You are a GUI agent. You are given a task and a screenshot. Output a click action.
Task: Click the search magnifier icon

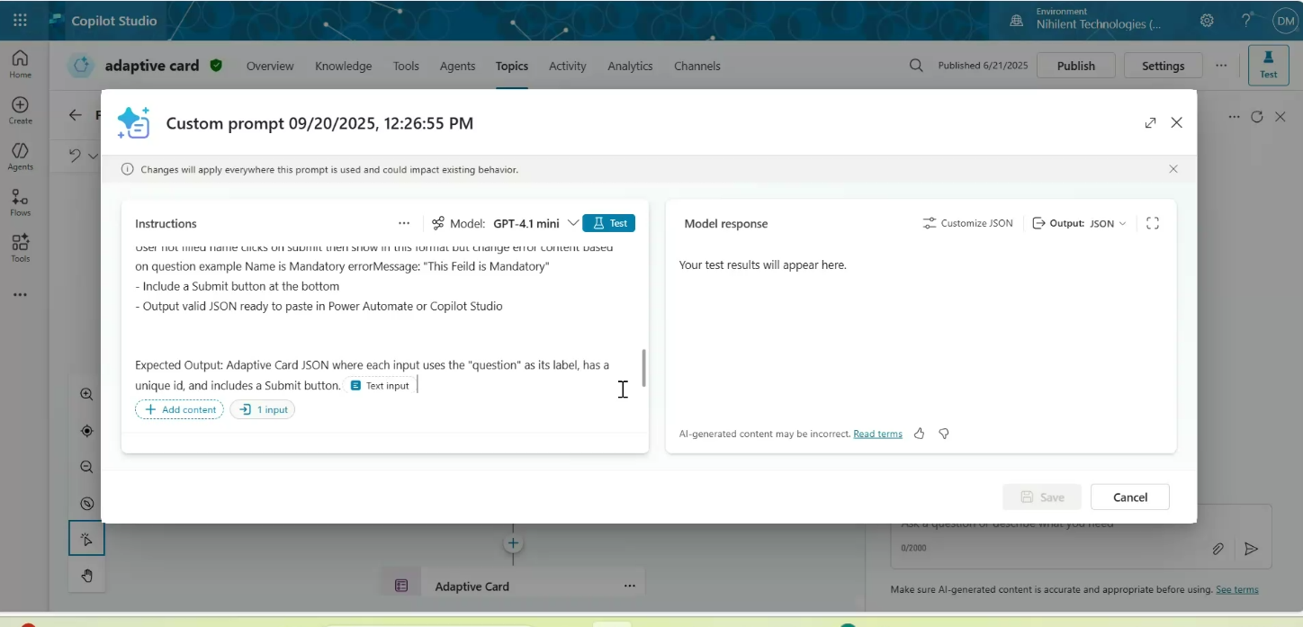point(916,66)
